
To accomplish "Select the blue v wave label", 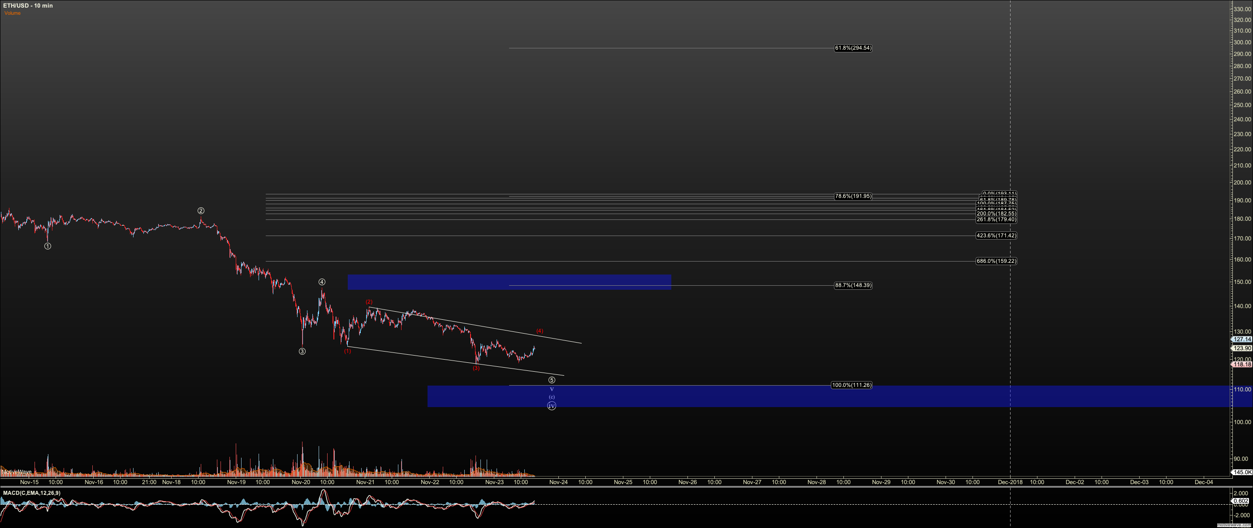I will tap(552, 389).
